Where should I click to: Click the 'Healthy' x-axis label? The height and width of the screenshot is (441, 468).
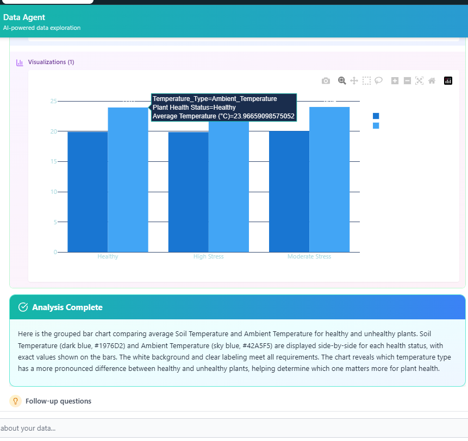(x=108, y=256)
